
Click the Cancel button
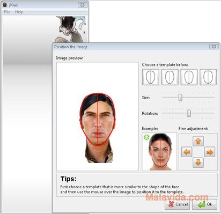(178, 204)
